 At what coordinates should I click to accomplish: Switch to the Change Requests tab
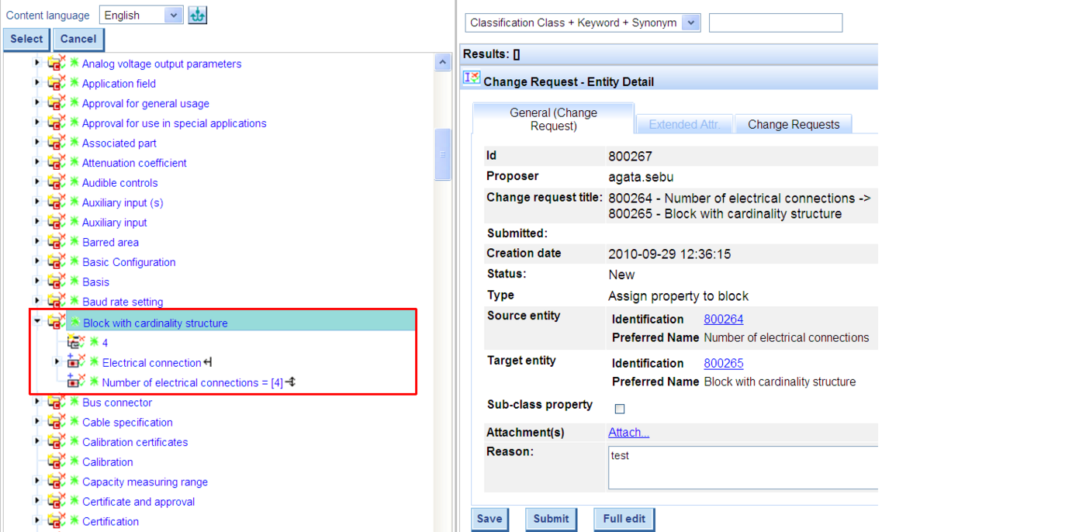tap(793, 124)
